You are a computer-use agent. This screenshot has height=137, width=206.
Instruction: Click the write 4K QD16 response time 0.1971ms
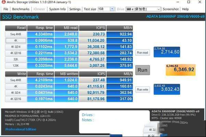(x=41, y=99)
